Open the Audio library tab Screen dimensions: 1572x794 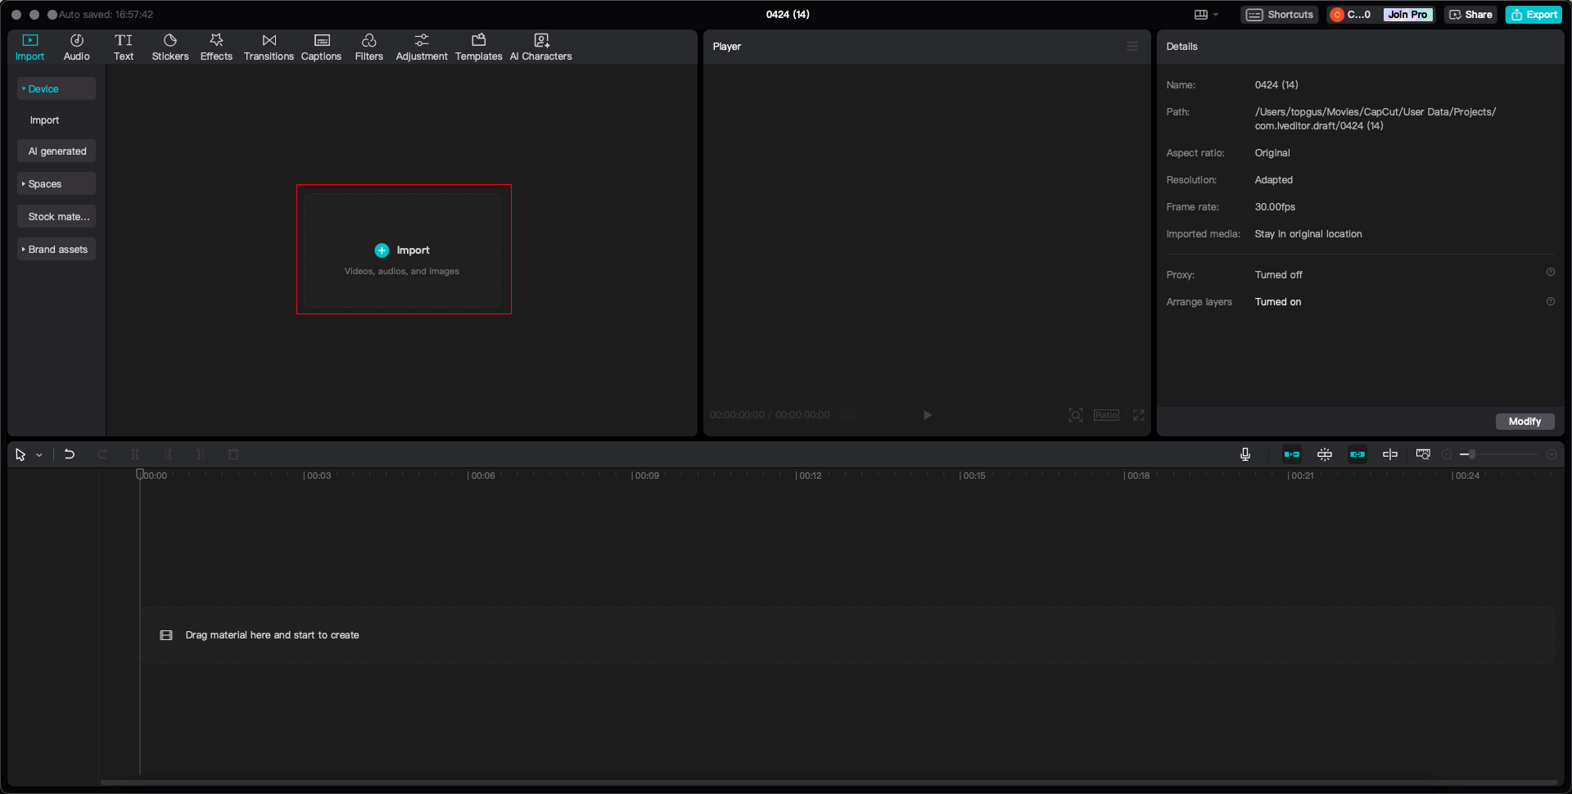click(x=76, y=47)
